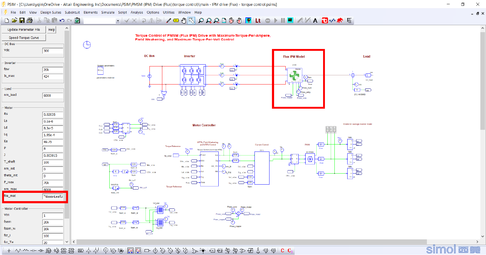Place a yellow label tool
Screen dimensions: 486x255
tap(176, 21)
